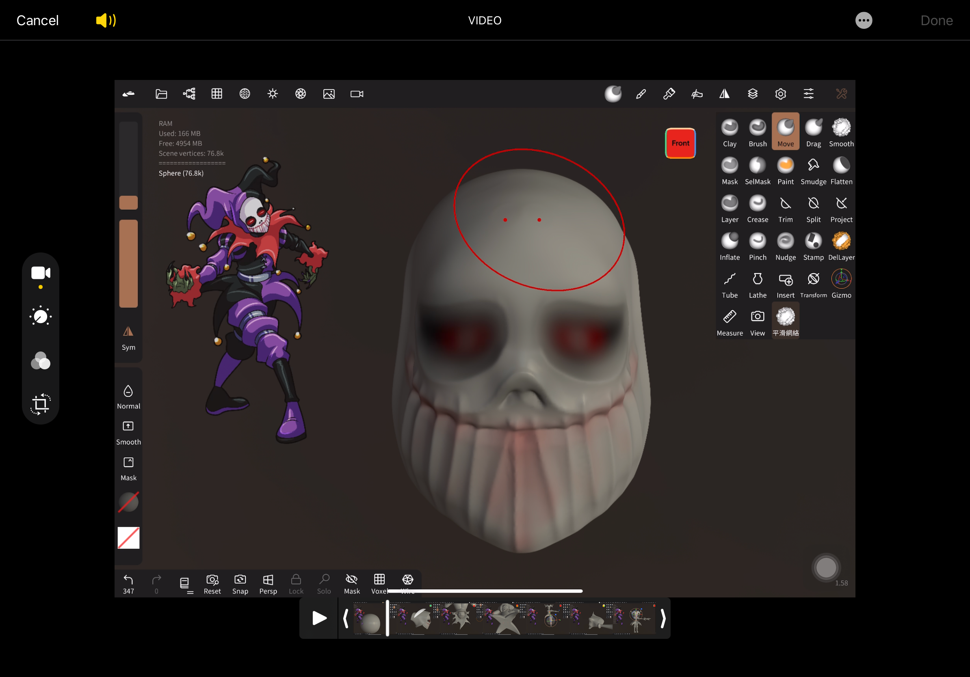Open the Topology grid menu
The height and width of the screenshot is (677, 970).
tap(217, 94)
